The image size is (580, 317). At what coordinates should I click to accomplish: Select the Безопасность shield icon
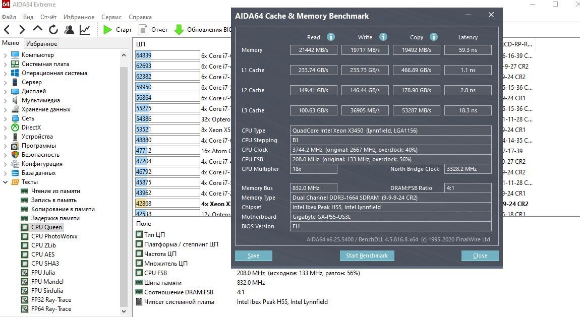pyautogui.click(x=15, y=154)
